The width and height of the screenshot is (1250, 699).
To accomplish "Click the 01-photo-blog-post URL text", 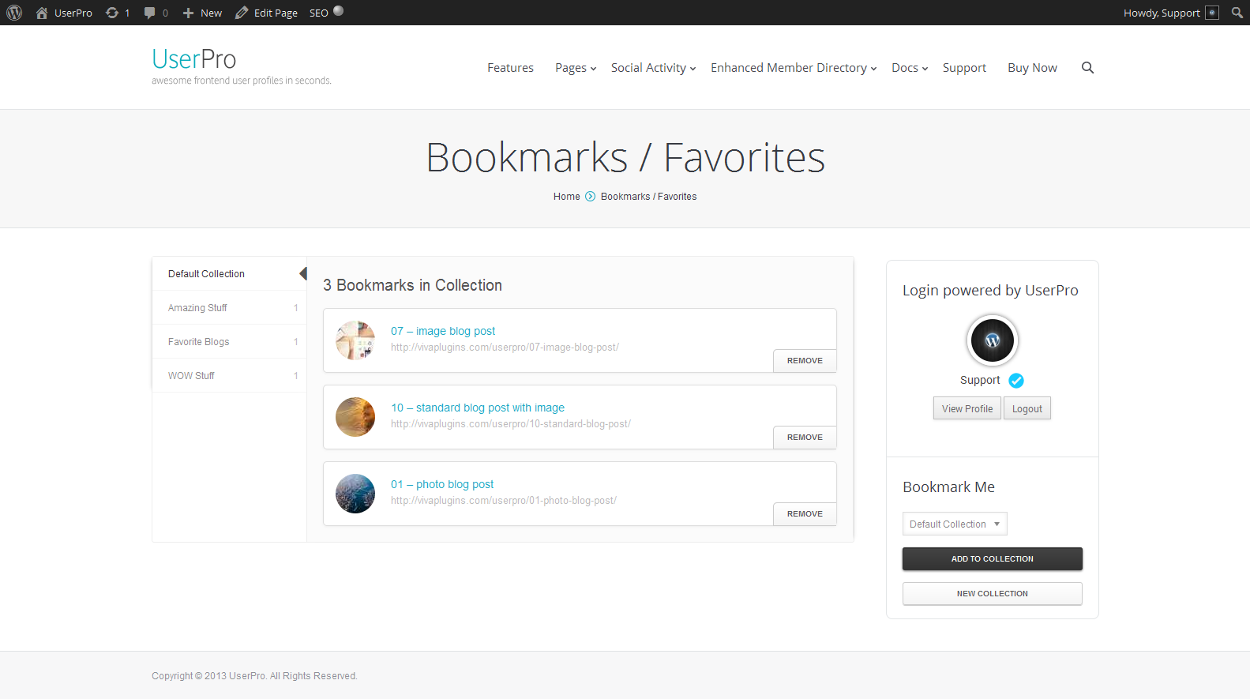I will pos(504,501).
